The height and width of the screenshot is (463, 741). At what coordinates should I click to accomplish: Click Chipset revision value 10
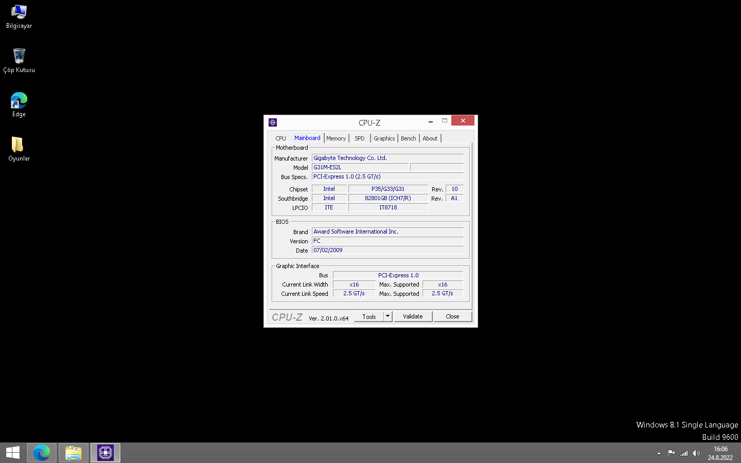pos(454,189)
